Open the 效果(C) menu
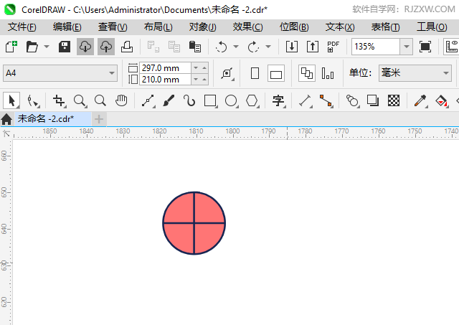The width and height of the screenshot is (459, 325). (x=247, y=27)
